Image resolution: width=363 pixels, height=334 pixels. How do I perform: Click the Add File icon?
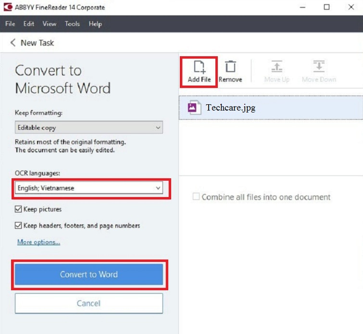coord(199,67)
